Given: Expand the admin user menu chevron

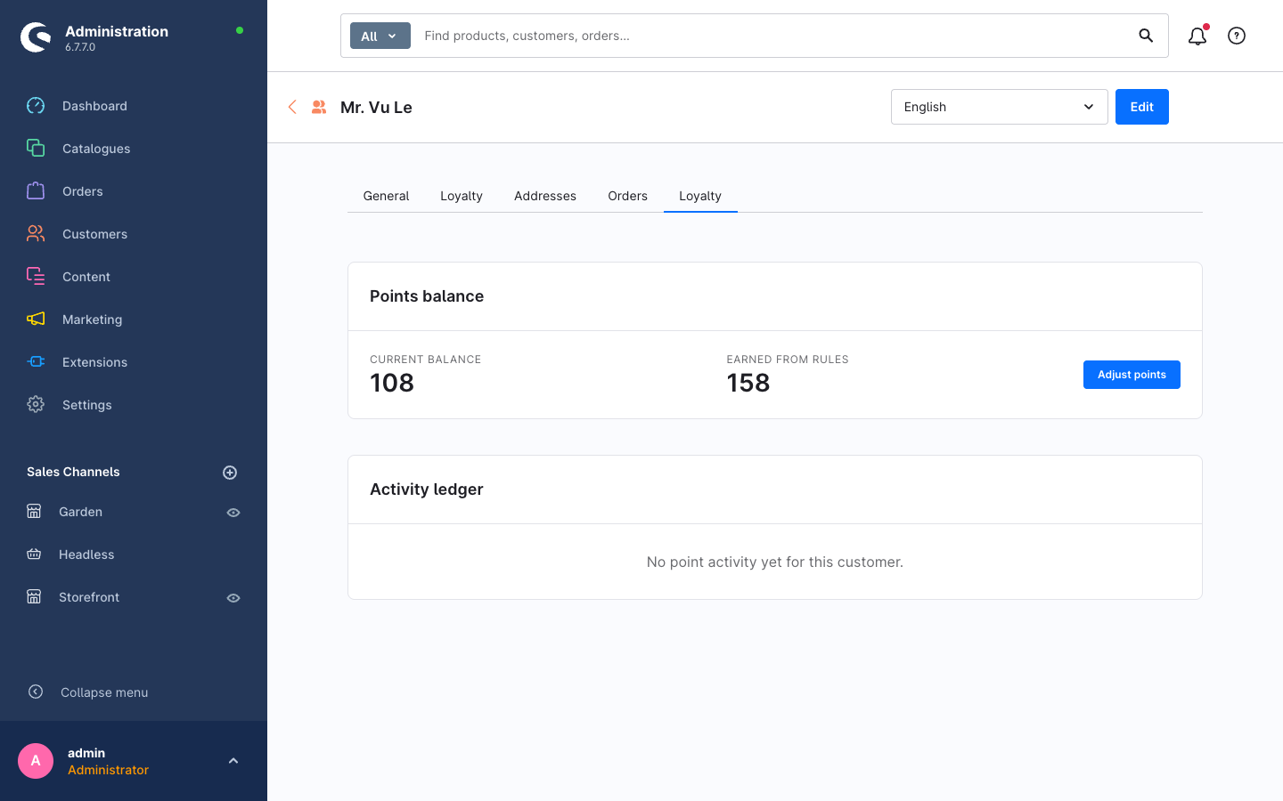Looking at the screenshot, I should [233, 761].
